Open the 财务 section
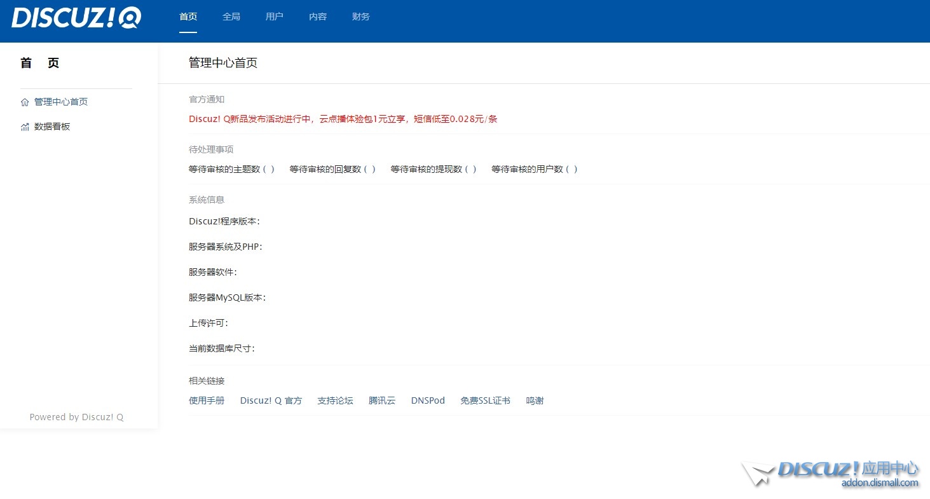The width and height of the screenshot is (930, 499). pyautogui.click(x=360, y=17)
